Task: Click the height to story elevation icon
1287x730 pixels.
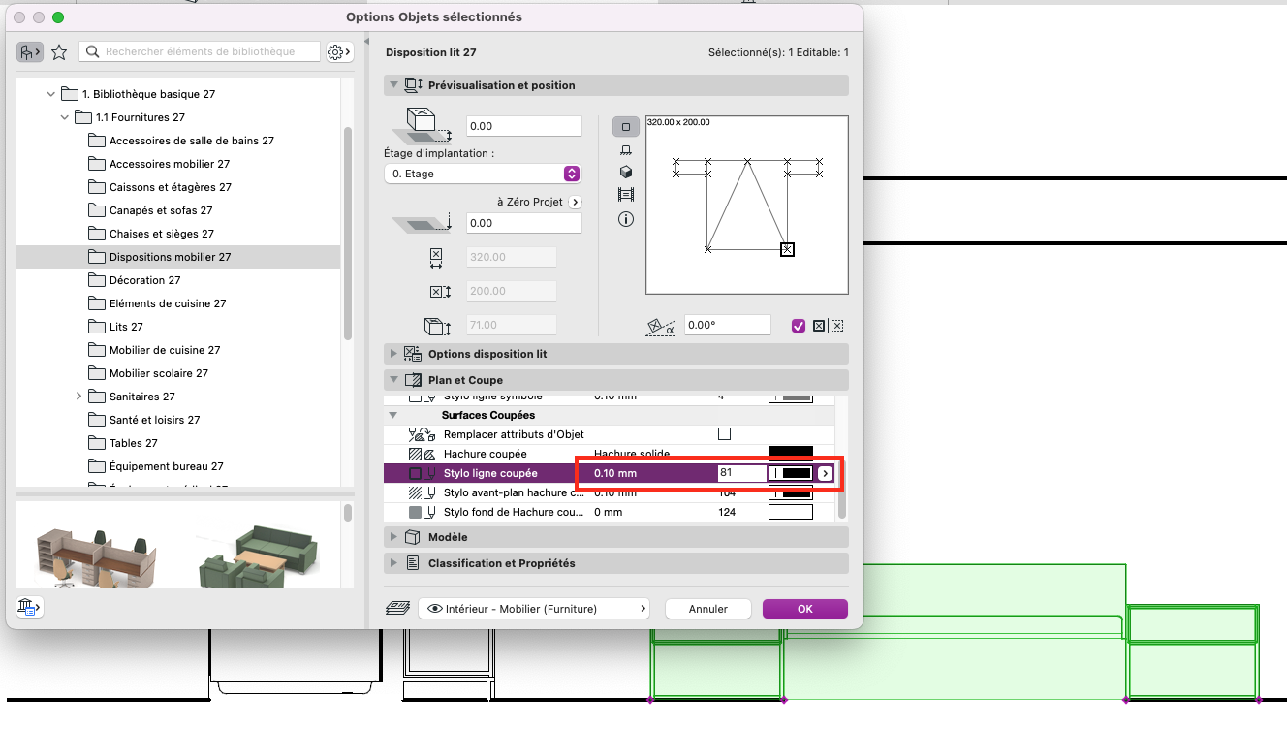Action: point(424,125)
